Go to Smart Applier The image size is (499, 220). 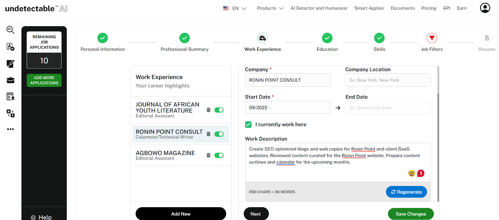(x=369, y=8)
